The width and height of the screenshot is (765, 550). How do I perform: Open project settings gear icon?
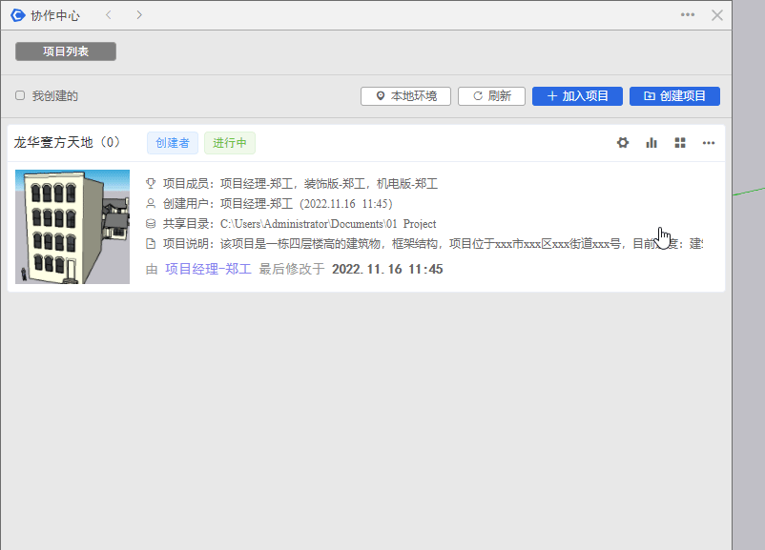point(623,143)
